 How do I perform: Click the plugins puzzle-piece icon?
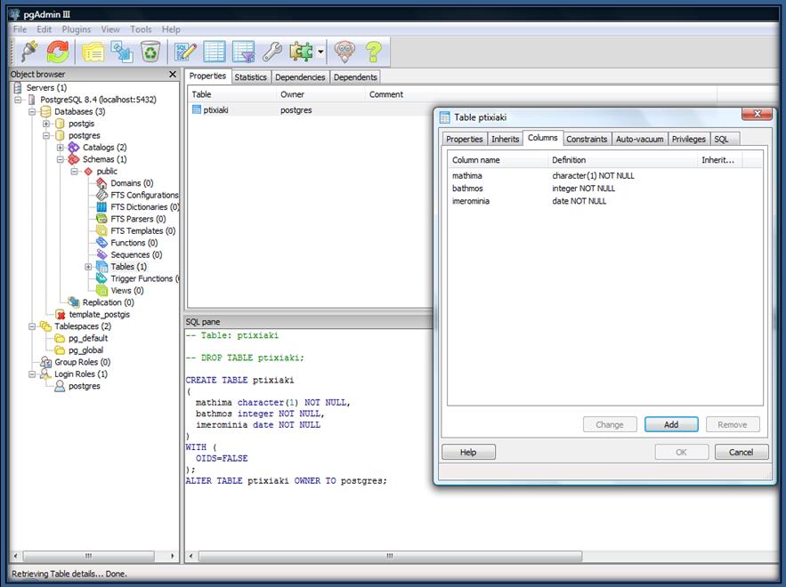301,52
